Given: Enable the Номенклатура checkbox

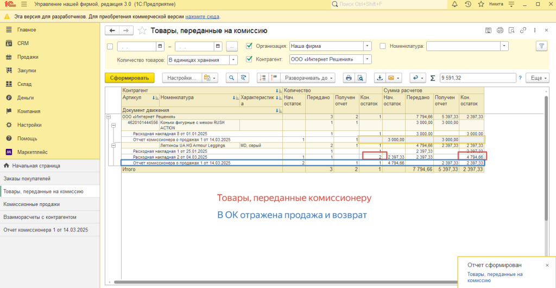Looking at the screenshot, I should [x=383, y=46].
